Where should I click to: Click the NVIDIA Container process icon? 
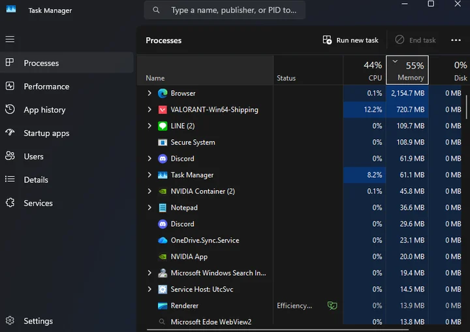coord(163,191)
